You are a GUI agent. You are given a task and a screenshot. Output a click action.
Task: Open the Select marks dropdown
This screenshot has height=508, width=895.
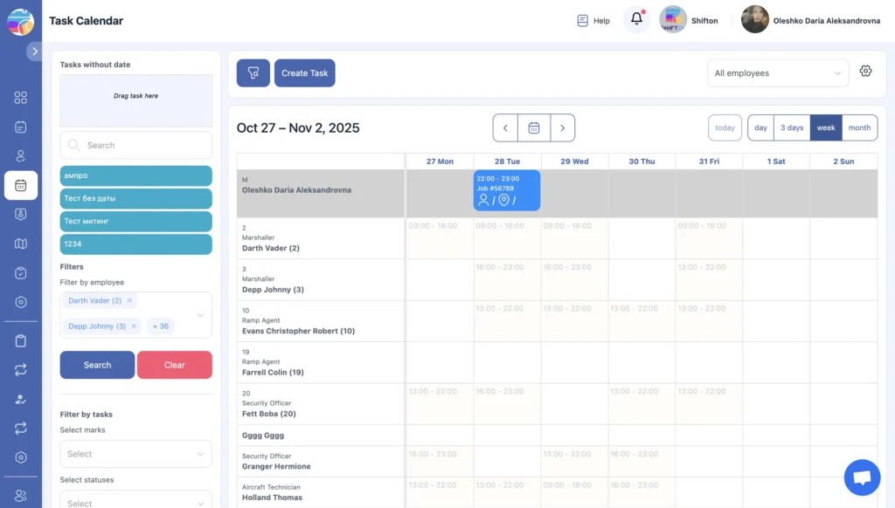(135, 454)
